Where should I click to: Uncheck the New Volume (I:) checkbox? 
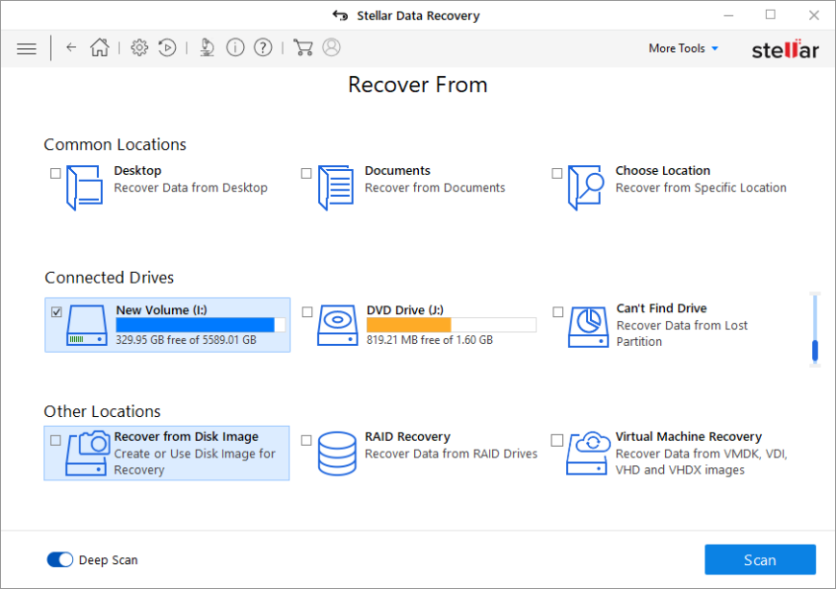tap(57, 312)
